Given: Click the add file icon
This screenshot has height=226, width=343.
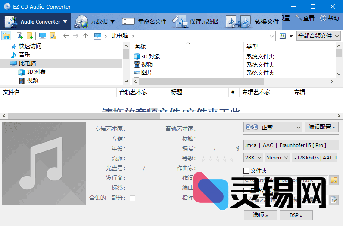Looking at the screenshot, I should [x=20, y=36].
